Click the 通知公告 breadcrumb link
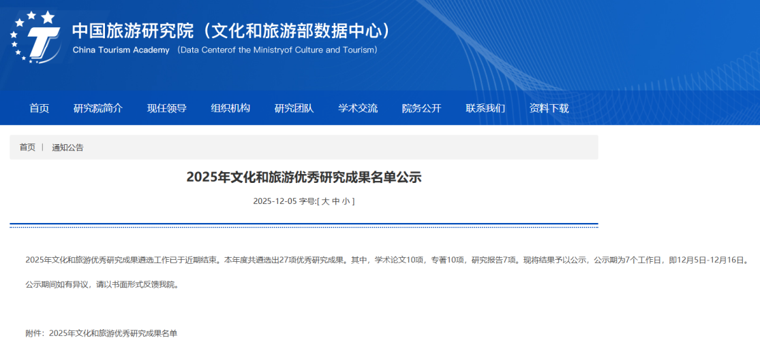This screenshot has width=760, height=357. [x=67, y=148]
